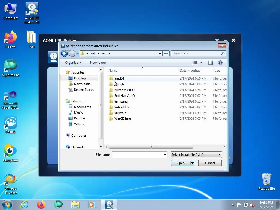
Task: Open the kali folder on desktop
Action: (x=32, y=39)
